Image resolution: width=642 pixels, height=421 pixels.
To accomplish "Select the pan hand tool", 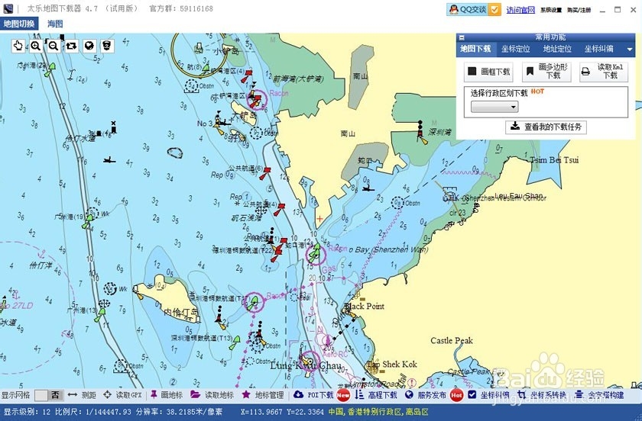I will [x=18, y=46].
